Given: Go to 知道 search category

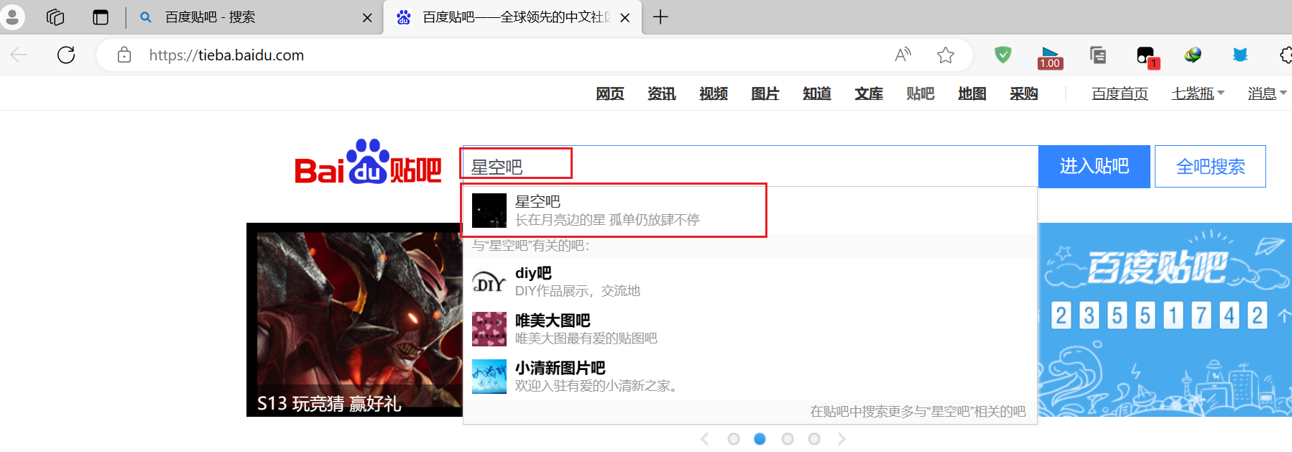Looking at the screenshot, I should [817, 93].
